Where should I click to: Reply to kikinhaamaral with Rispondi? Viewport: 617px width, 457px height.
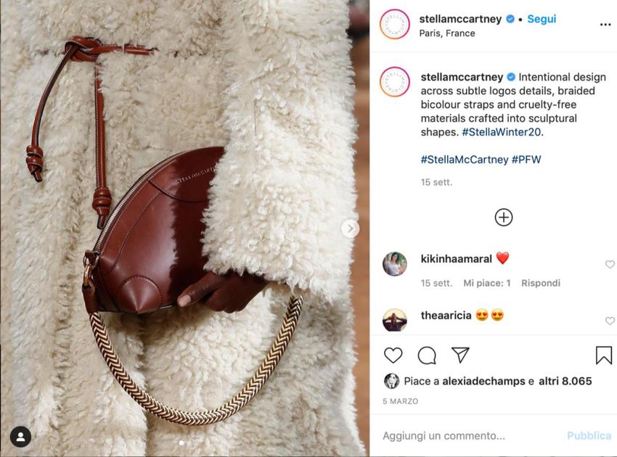[541, 283]
